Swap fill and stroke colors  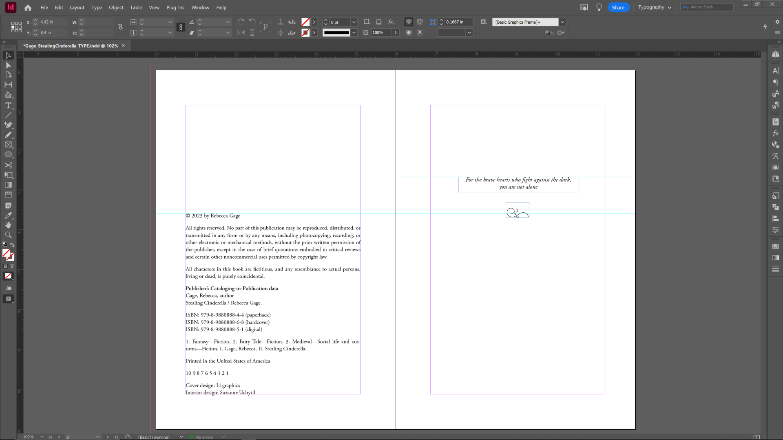pyautogui.click(x=12, y=245)
